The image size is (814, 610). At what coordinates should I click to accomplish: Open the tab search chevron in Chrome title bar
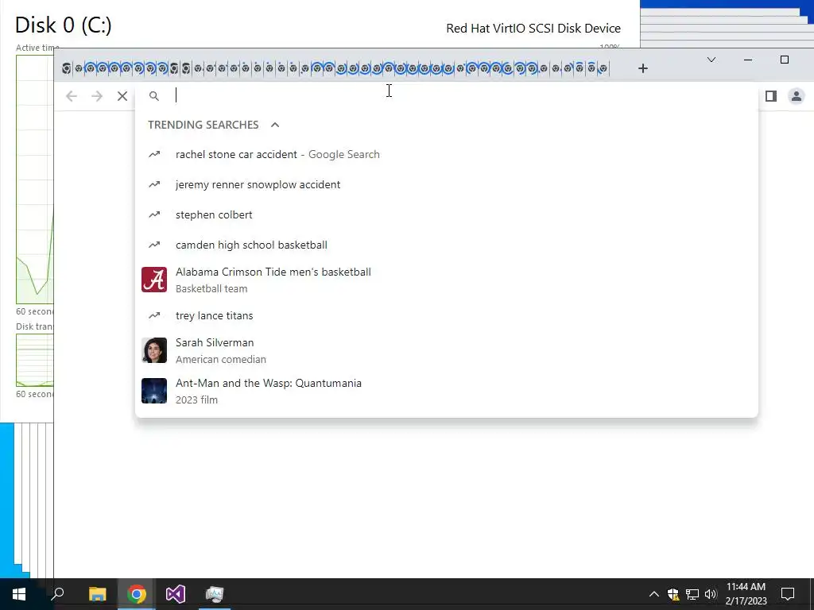711,60
